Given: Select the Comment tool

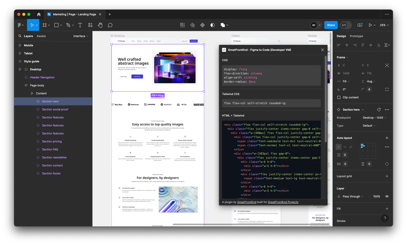Looking at the screenshot, I should click(110, 25).
